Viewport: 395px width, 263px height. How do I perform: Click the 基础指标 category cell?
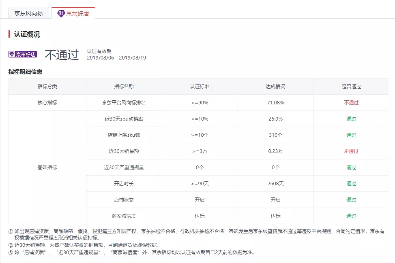tap(47, 168)
